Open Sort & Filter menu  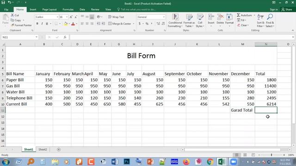pyautogui.click(x=260, y=21)
